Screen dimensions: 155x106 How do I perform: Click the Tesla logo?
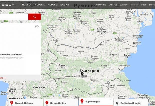point(7,5)
